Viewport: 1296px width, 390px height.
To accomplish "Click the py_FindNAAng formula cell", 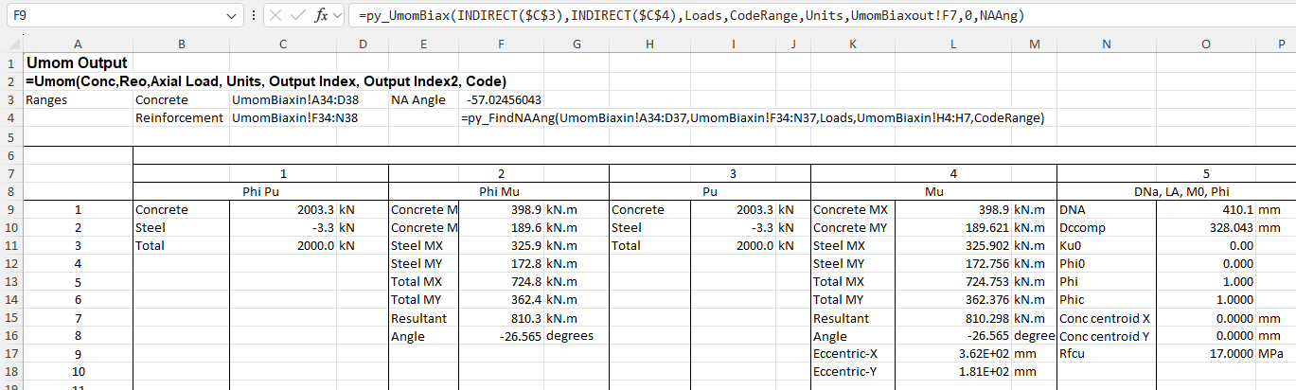I will coord(753,118).
